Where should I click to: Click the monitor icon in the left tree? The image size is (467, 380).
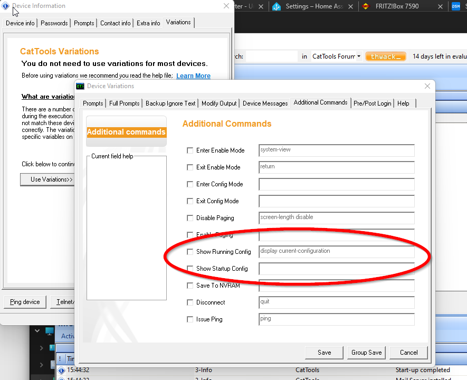50,330
